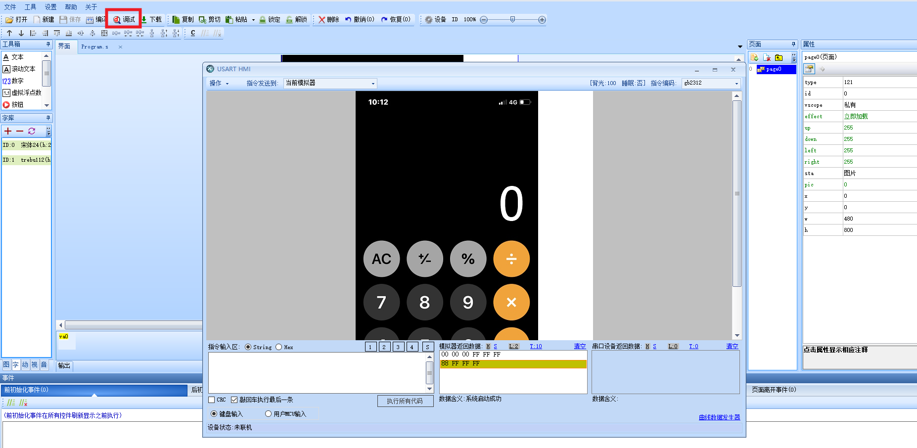Unlock component using 解锁
The height and width of the screenshot is (448, 917).
click(296, 20)
